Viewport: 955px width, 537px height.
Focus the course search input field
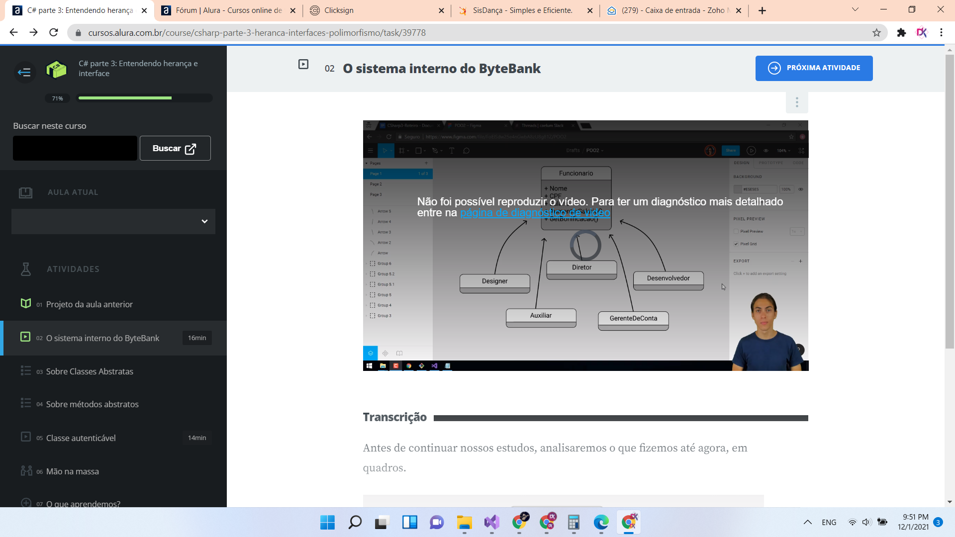[x=75, y=148]
